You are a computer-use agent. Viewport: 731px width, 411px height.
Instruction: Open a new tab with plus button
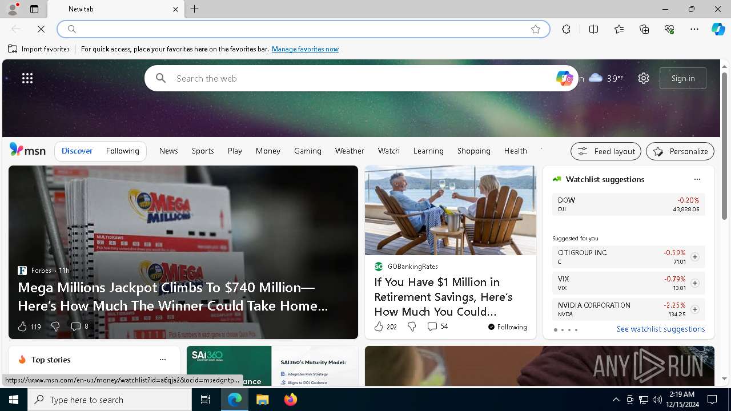tap(195, 9)
